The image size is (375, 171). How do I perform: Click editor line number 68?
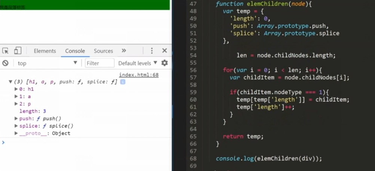tap(193, 159)
